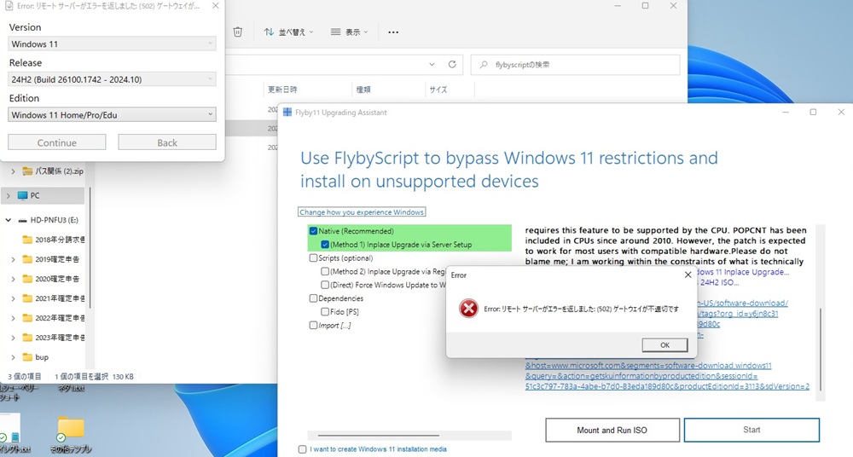Check 'I want to create Windows 11 installation media'
853x457 pixels.
pos(303,449)
